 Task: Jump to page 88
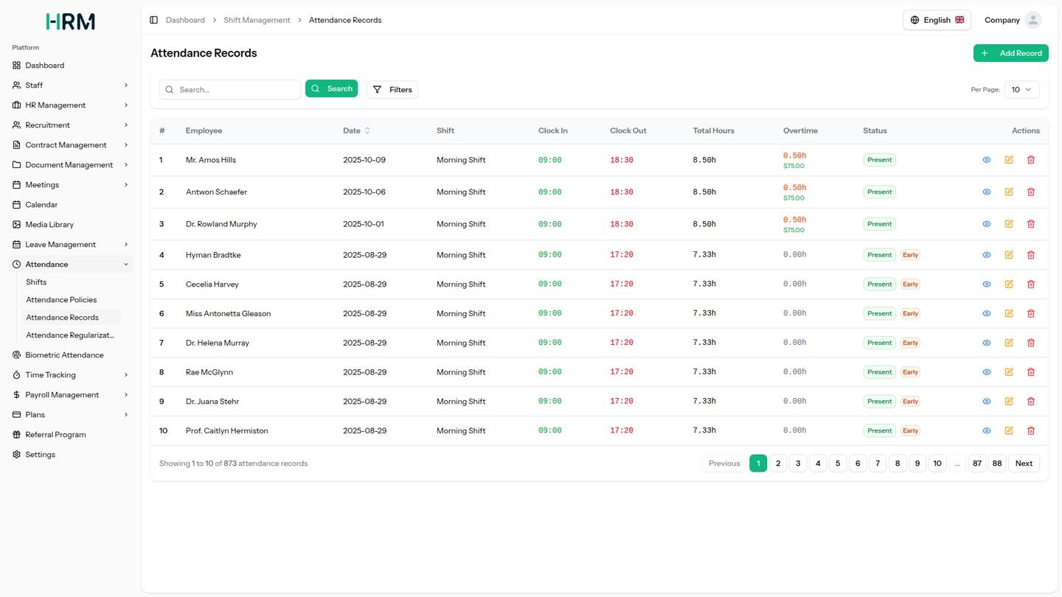coord(997,464)
